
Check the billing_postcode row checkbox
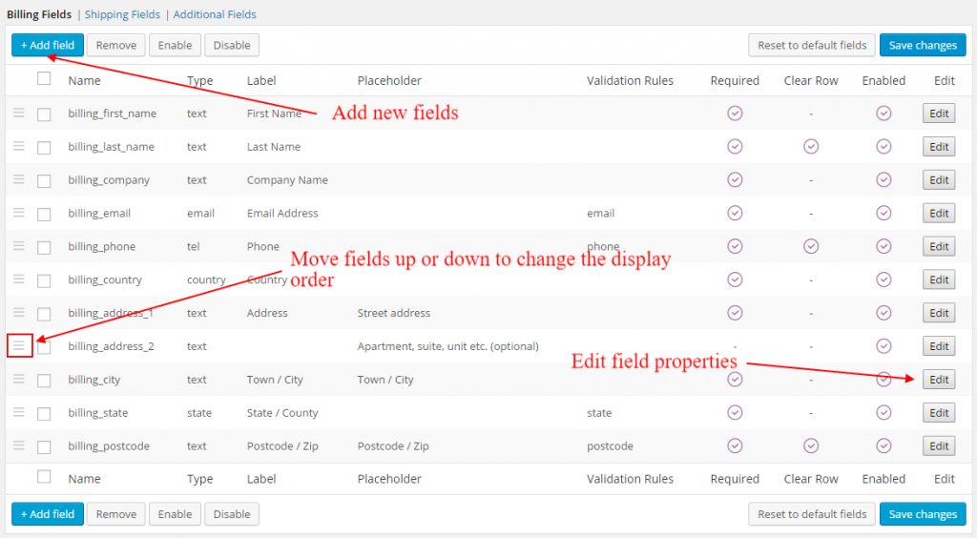(44, 447)
